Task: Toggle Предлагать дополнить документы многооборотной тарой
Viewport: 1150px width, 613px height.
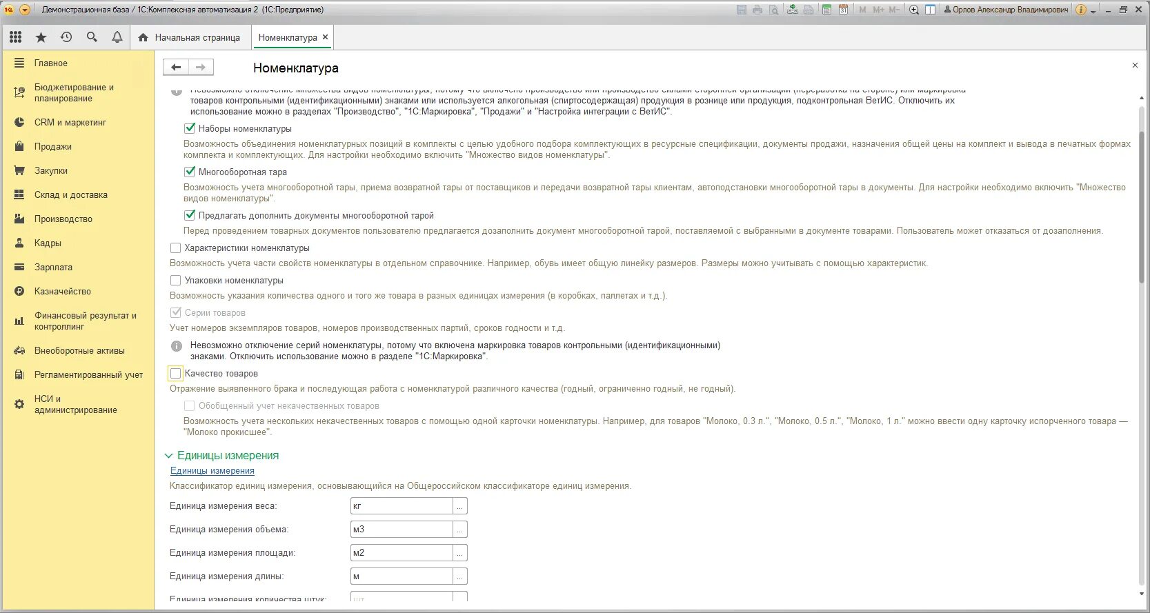Action: pyautogui.click(x=190, y=215)
